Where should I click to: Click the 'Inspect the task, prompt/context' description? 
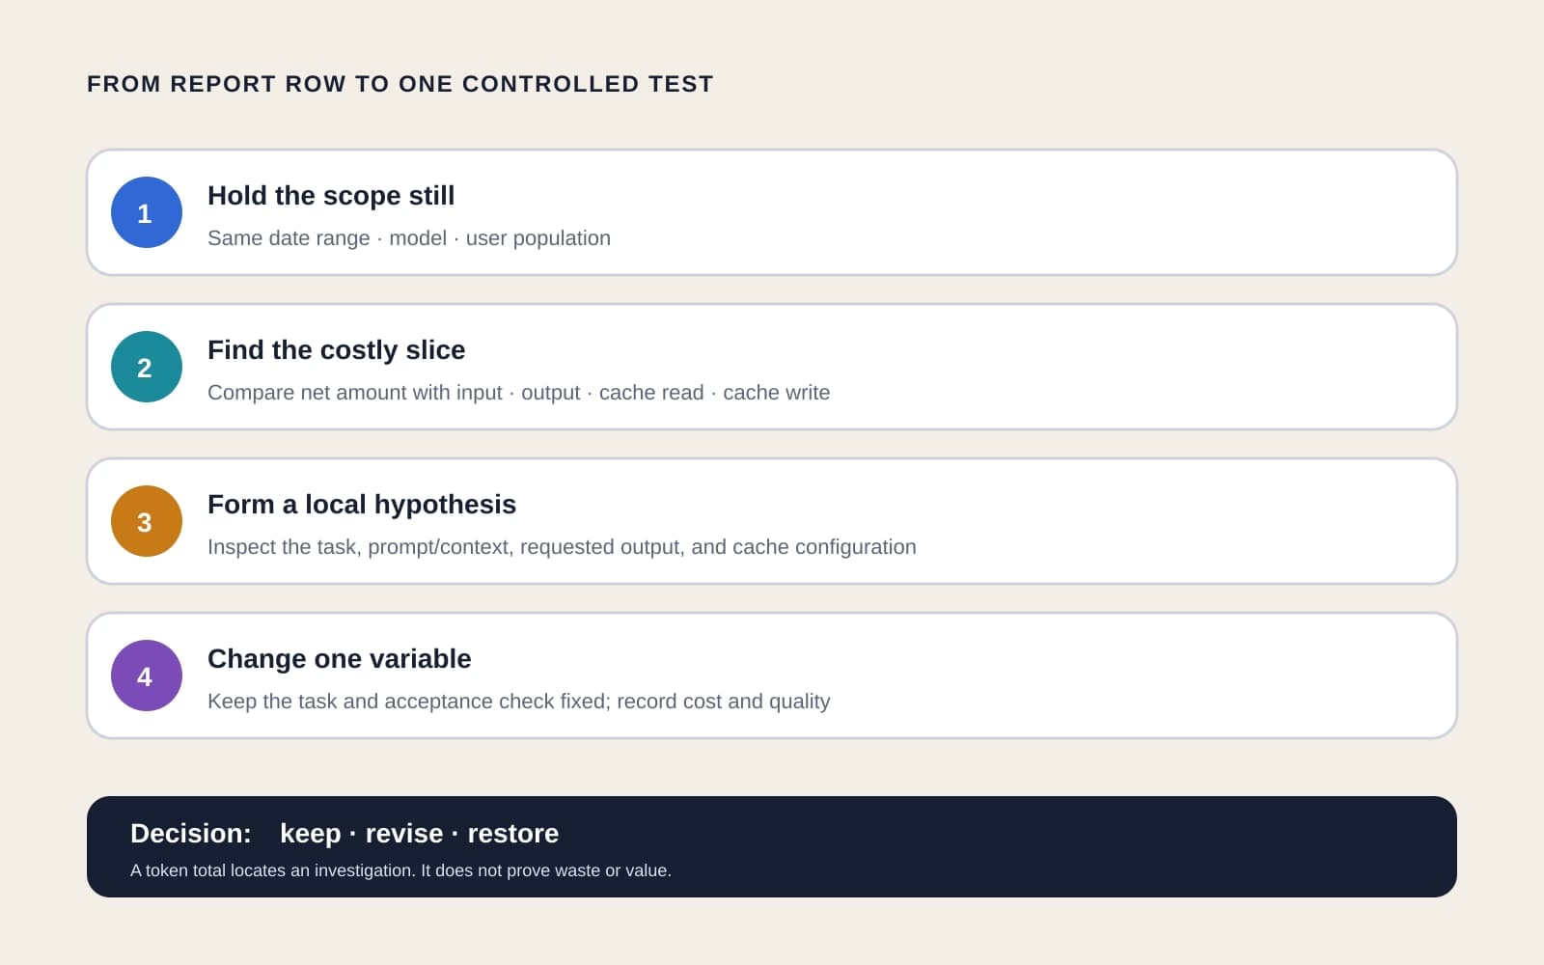point(562,547)
